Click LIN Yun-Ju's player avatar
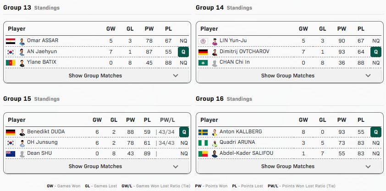Image resolution: width=386 pixels, height=191 pixels. pyautogui.click(x=215, y=41)
